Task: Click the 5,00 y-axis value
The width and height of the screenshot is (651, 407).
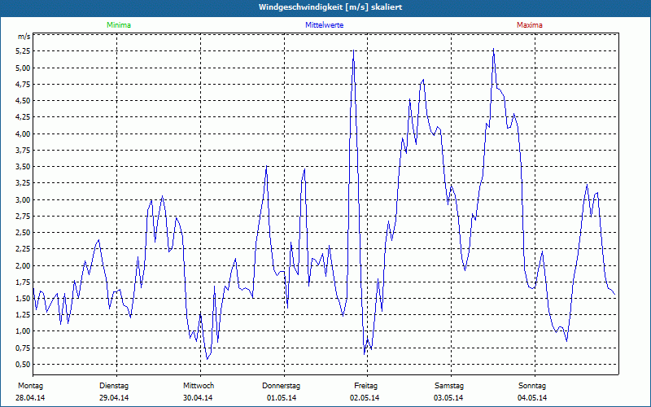Action: click(x=24, y=68)
